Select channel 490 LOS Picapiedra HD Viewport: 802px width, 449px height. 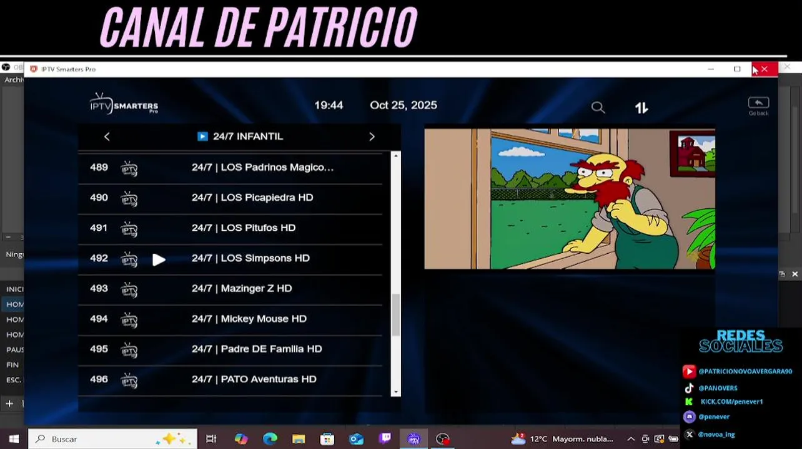[x=230, y=198]
